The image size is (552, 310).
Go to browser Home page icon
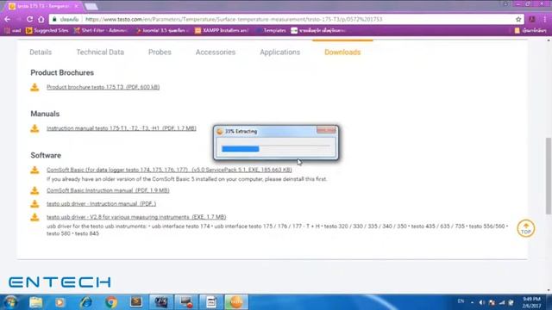[x=41, y=19]
